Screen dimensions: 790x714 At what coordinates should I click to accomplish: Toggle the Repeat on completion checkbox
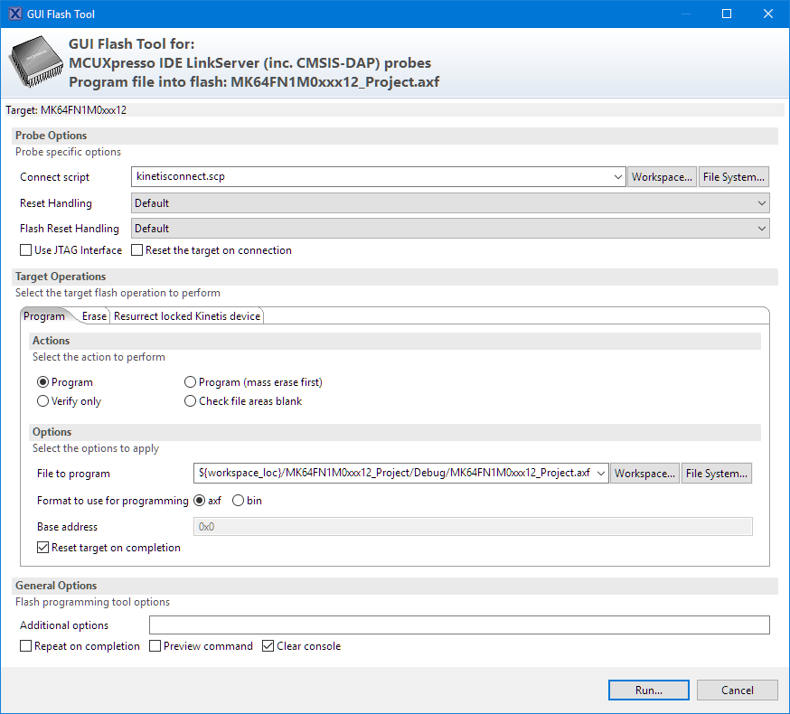tap(26, 646)
